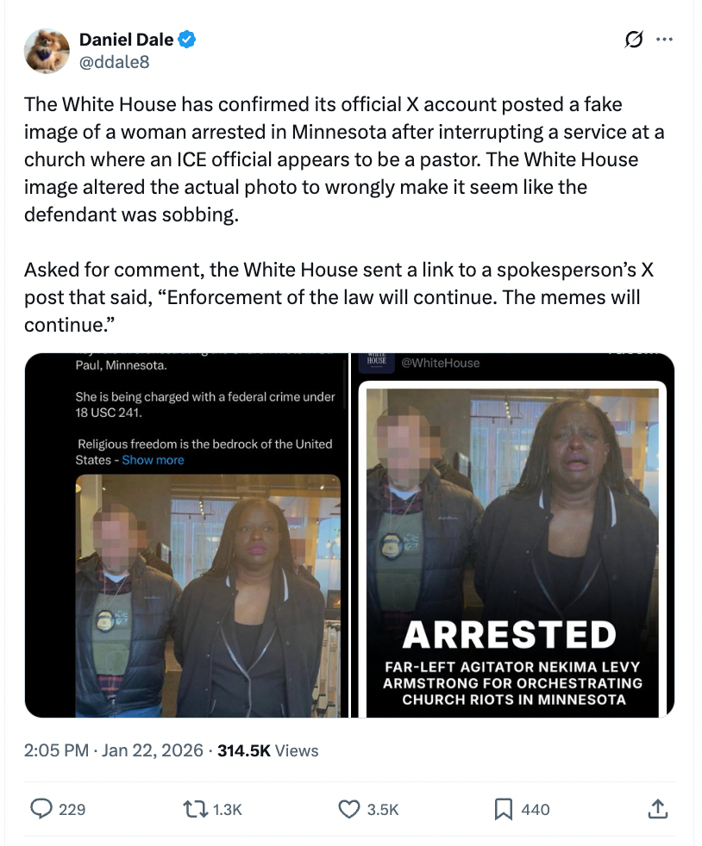Click the Grok icon beside the more menu
Image resolution: width=702 pixels, height=846 pixels.
point(633,40)
